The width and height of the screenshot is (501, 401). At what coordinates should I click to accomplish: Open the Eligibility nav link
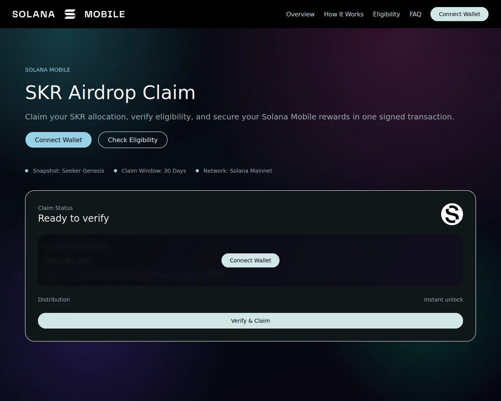pyautogui.click(x=386, y=14)
